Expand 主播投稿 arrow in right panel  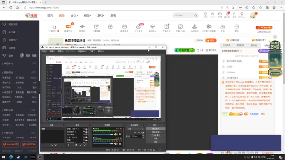[240, 40]
